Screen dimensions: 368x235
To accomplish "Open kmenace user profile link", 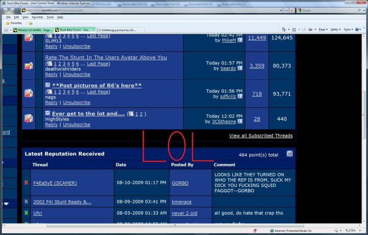I will tap(182, 202).
